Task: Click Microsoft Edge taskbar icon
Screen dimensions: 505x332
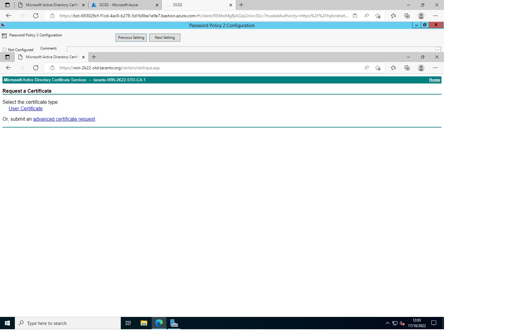Action: point(159,323)
